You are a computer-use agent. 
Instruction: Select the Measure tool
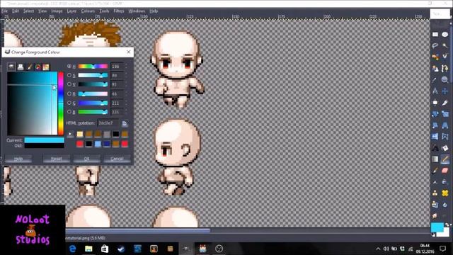435,91
